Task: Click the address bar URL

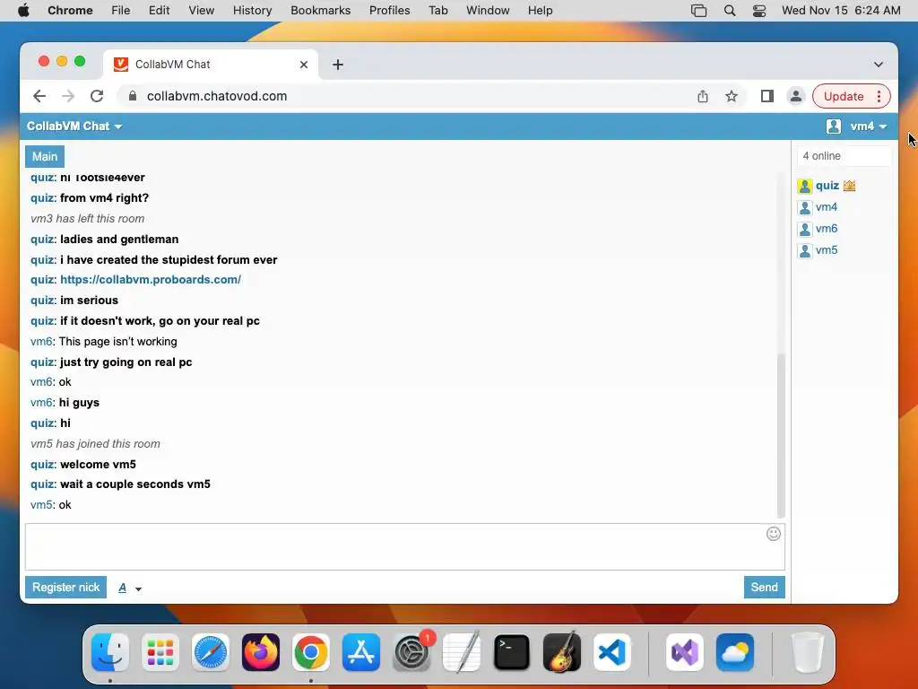Action: click(217, 96)
